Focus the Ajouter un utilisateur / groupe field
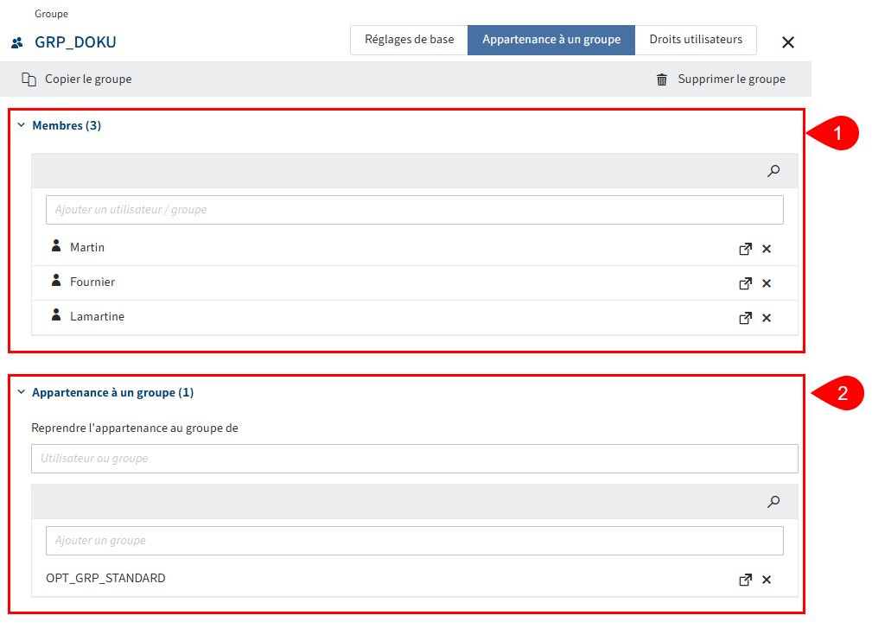 pyautogui.click(x=415, y=210)
